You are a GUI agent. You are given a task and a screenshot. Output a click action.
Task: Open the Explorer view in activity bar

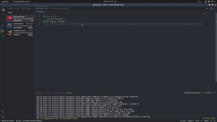[3, 9]
